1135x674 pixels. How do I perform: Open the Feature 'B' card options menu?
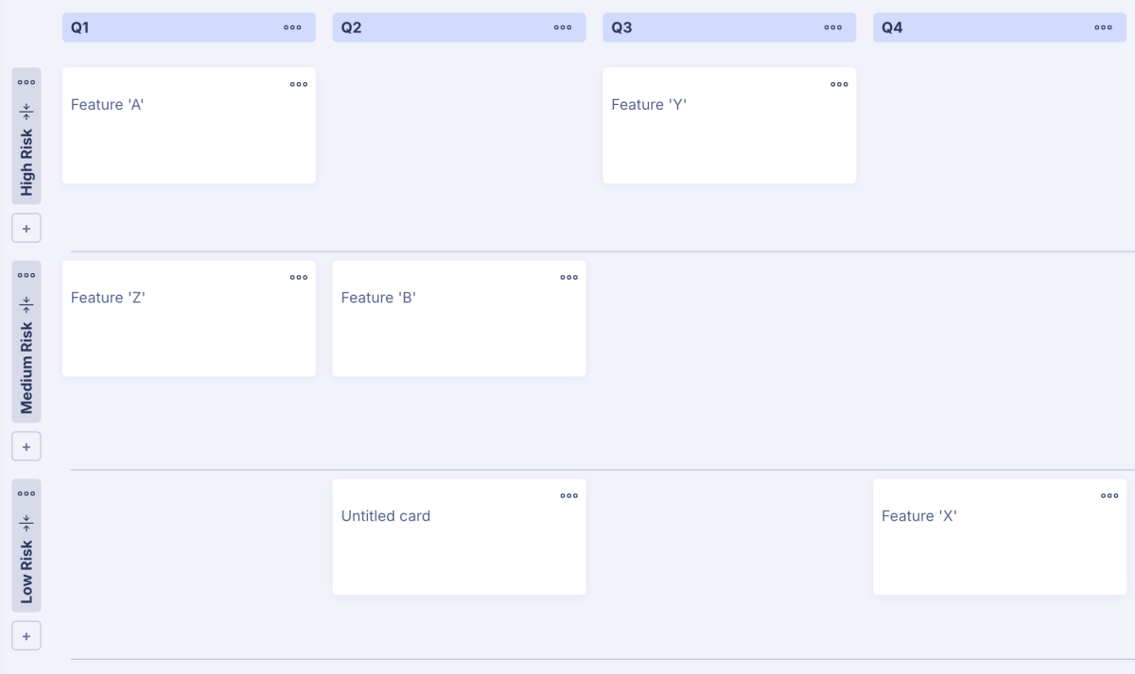(569, 277)
